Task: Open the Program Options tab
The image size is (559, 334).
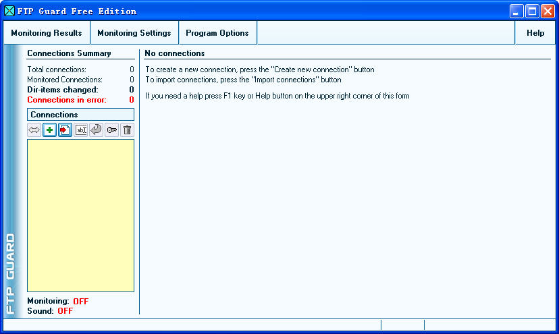Action: pos(217,33)
